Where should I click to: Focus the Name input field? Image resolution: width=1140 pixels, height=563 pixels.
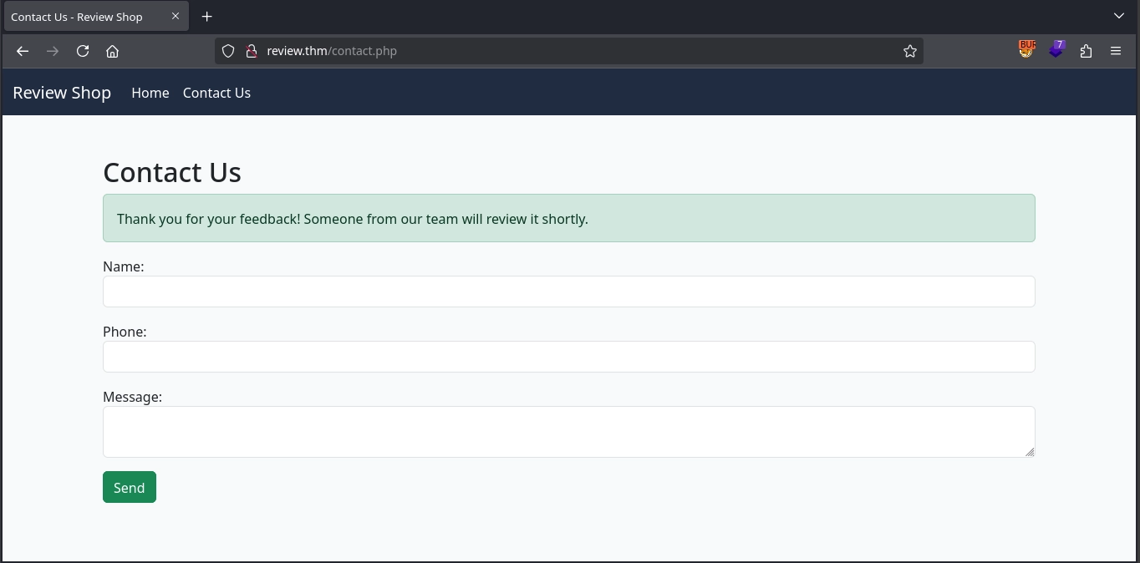568,292
